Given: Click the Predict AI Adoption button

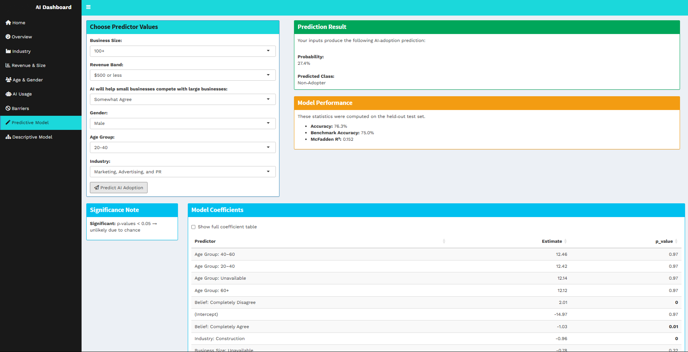Looking at the screenshot, I should tap(119, 187).
